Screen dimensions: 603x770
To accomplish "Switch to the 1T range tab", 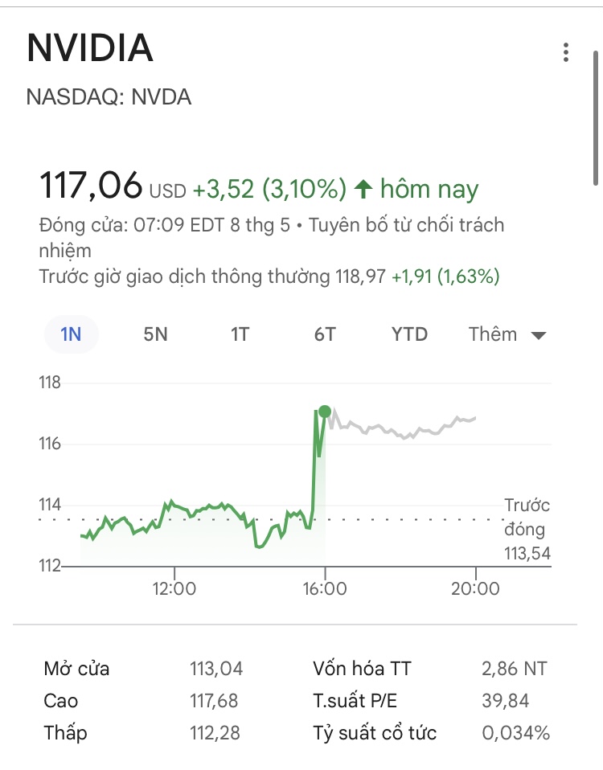I will [240, 334].
